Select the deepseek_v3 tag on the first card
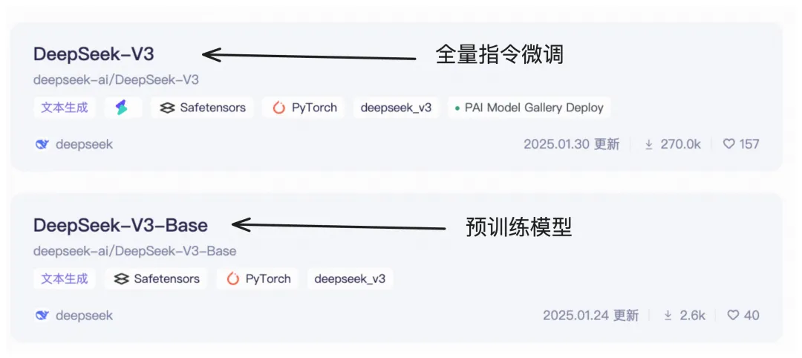The width and height of the screenshot is (802, 358). 396,108
